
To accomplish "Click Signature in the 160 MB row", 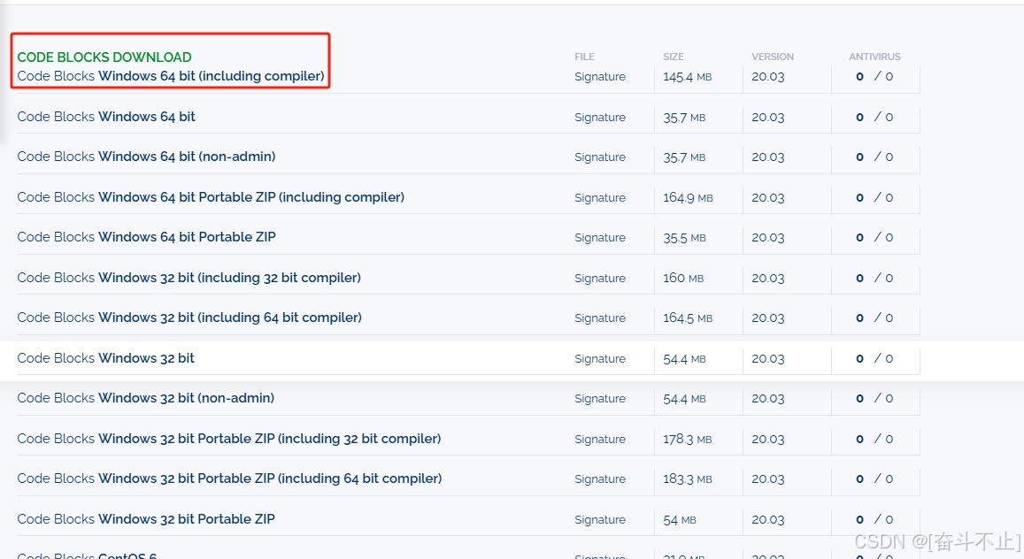I will pyautogui.click(x=600, y=278).
